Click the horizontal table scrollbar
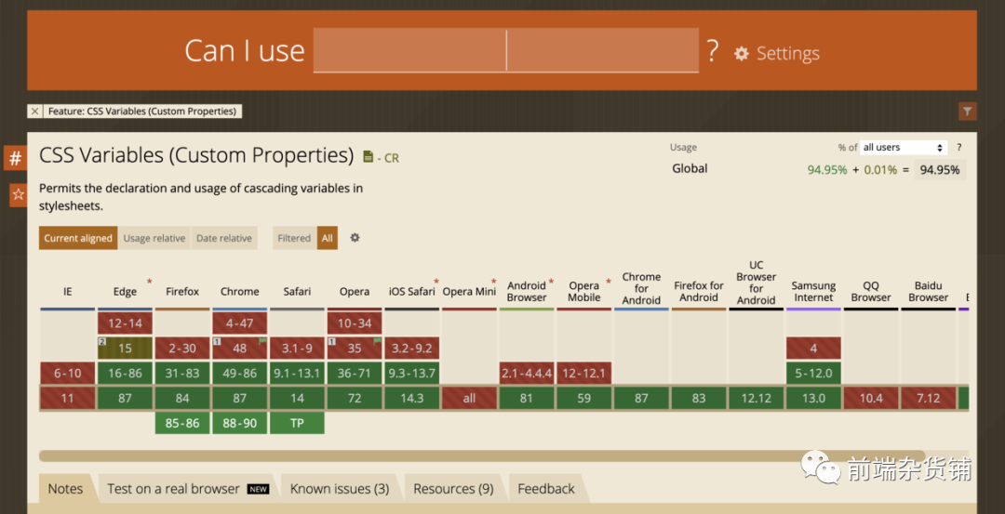The height and width of the screenshot is (514, 1005). click(482, 455)
